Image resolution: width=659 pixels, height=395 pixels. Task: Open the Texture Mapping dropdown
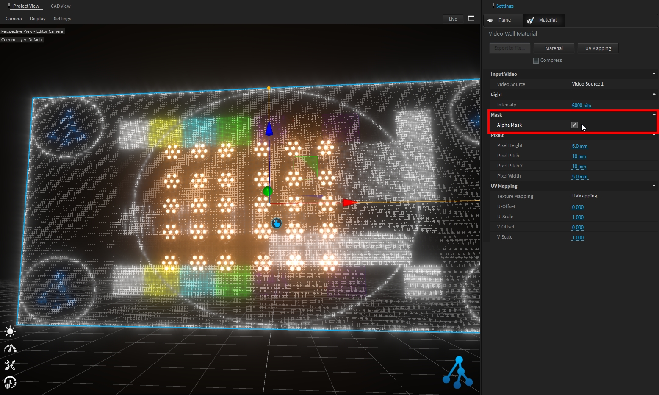[x=584, y=196]
